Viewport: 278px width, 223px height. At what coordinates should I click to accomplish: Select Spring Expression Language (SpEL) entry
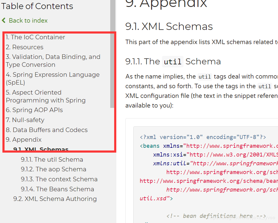point(53,78)
